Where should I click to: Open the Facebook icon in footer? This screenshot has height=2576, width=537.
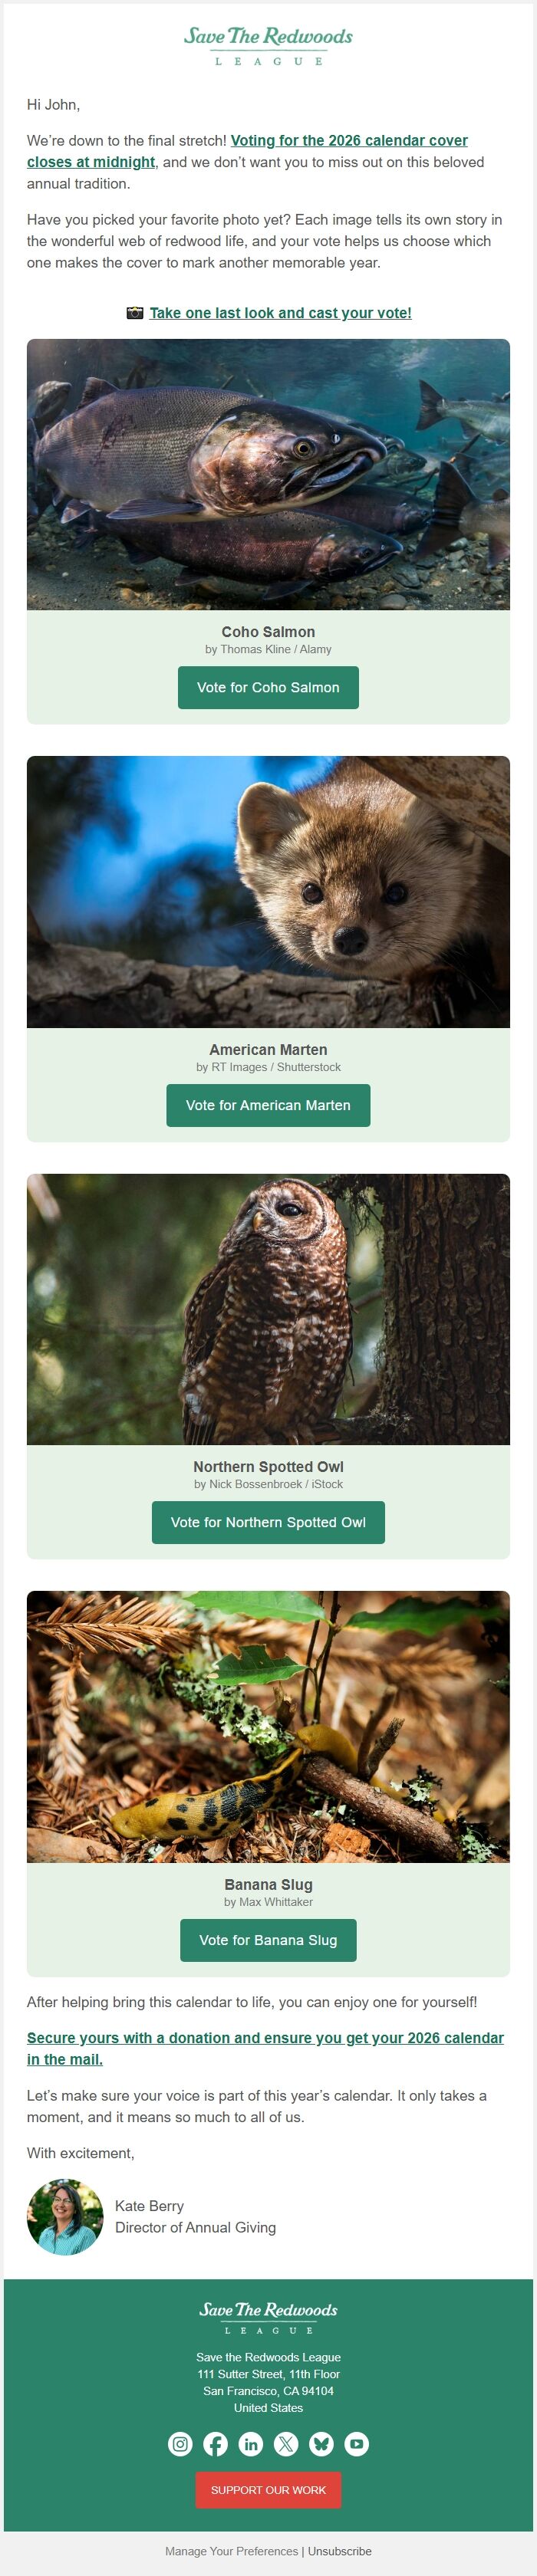[215, 2444]
